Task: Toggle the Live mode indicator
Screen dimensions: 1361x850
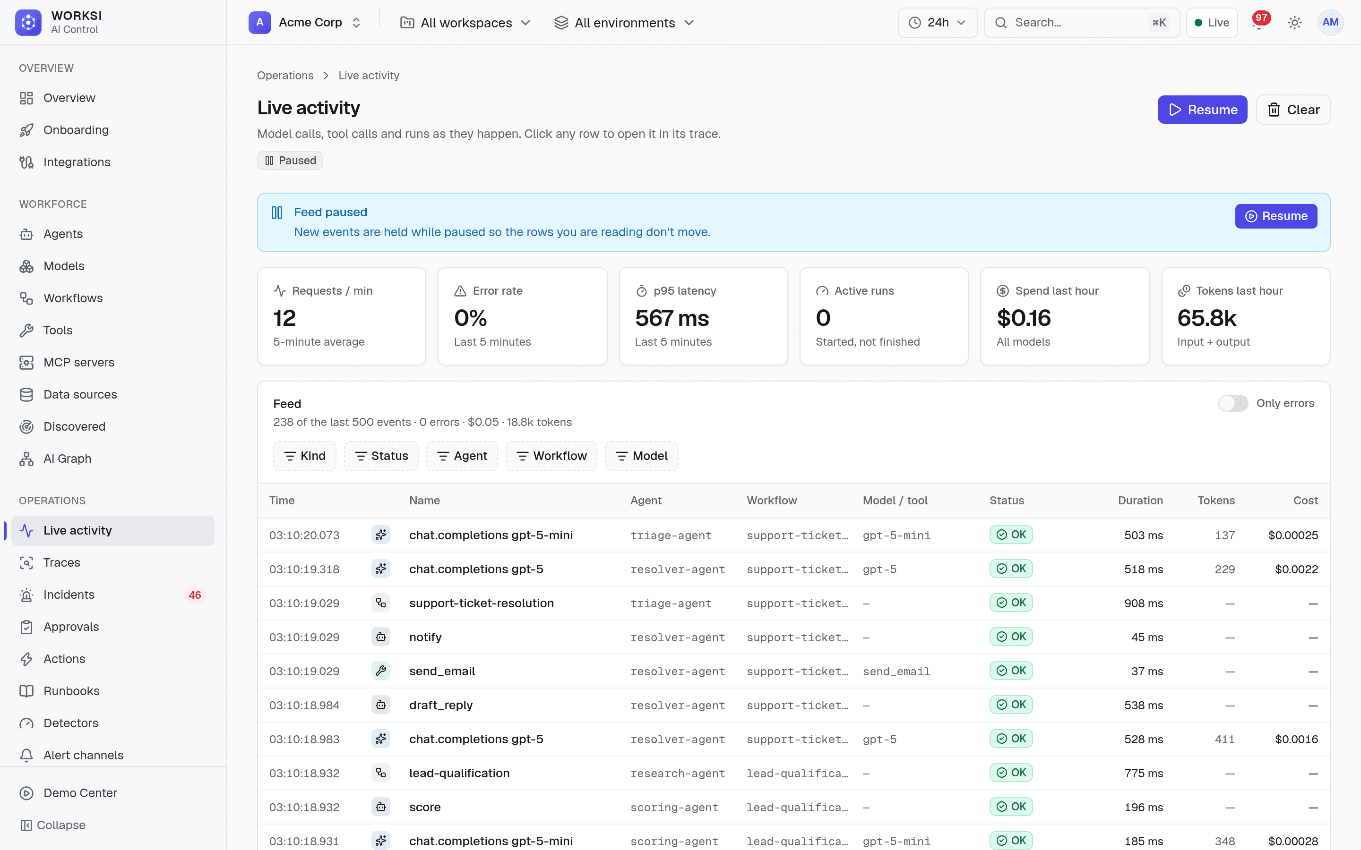Action: [x=1211, y=23]
